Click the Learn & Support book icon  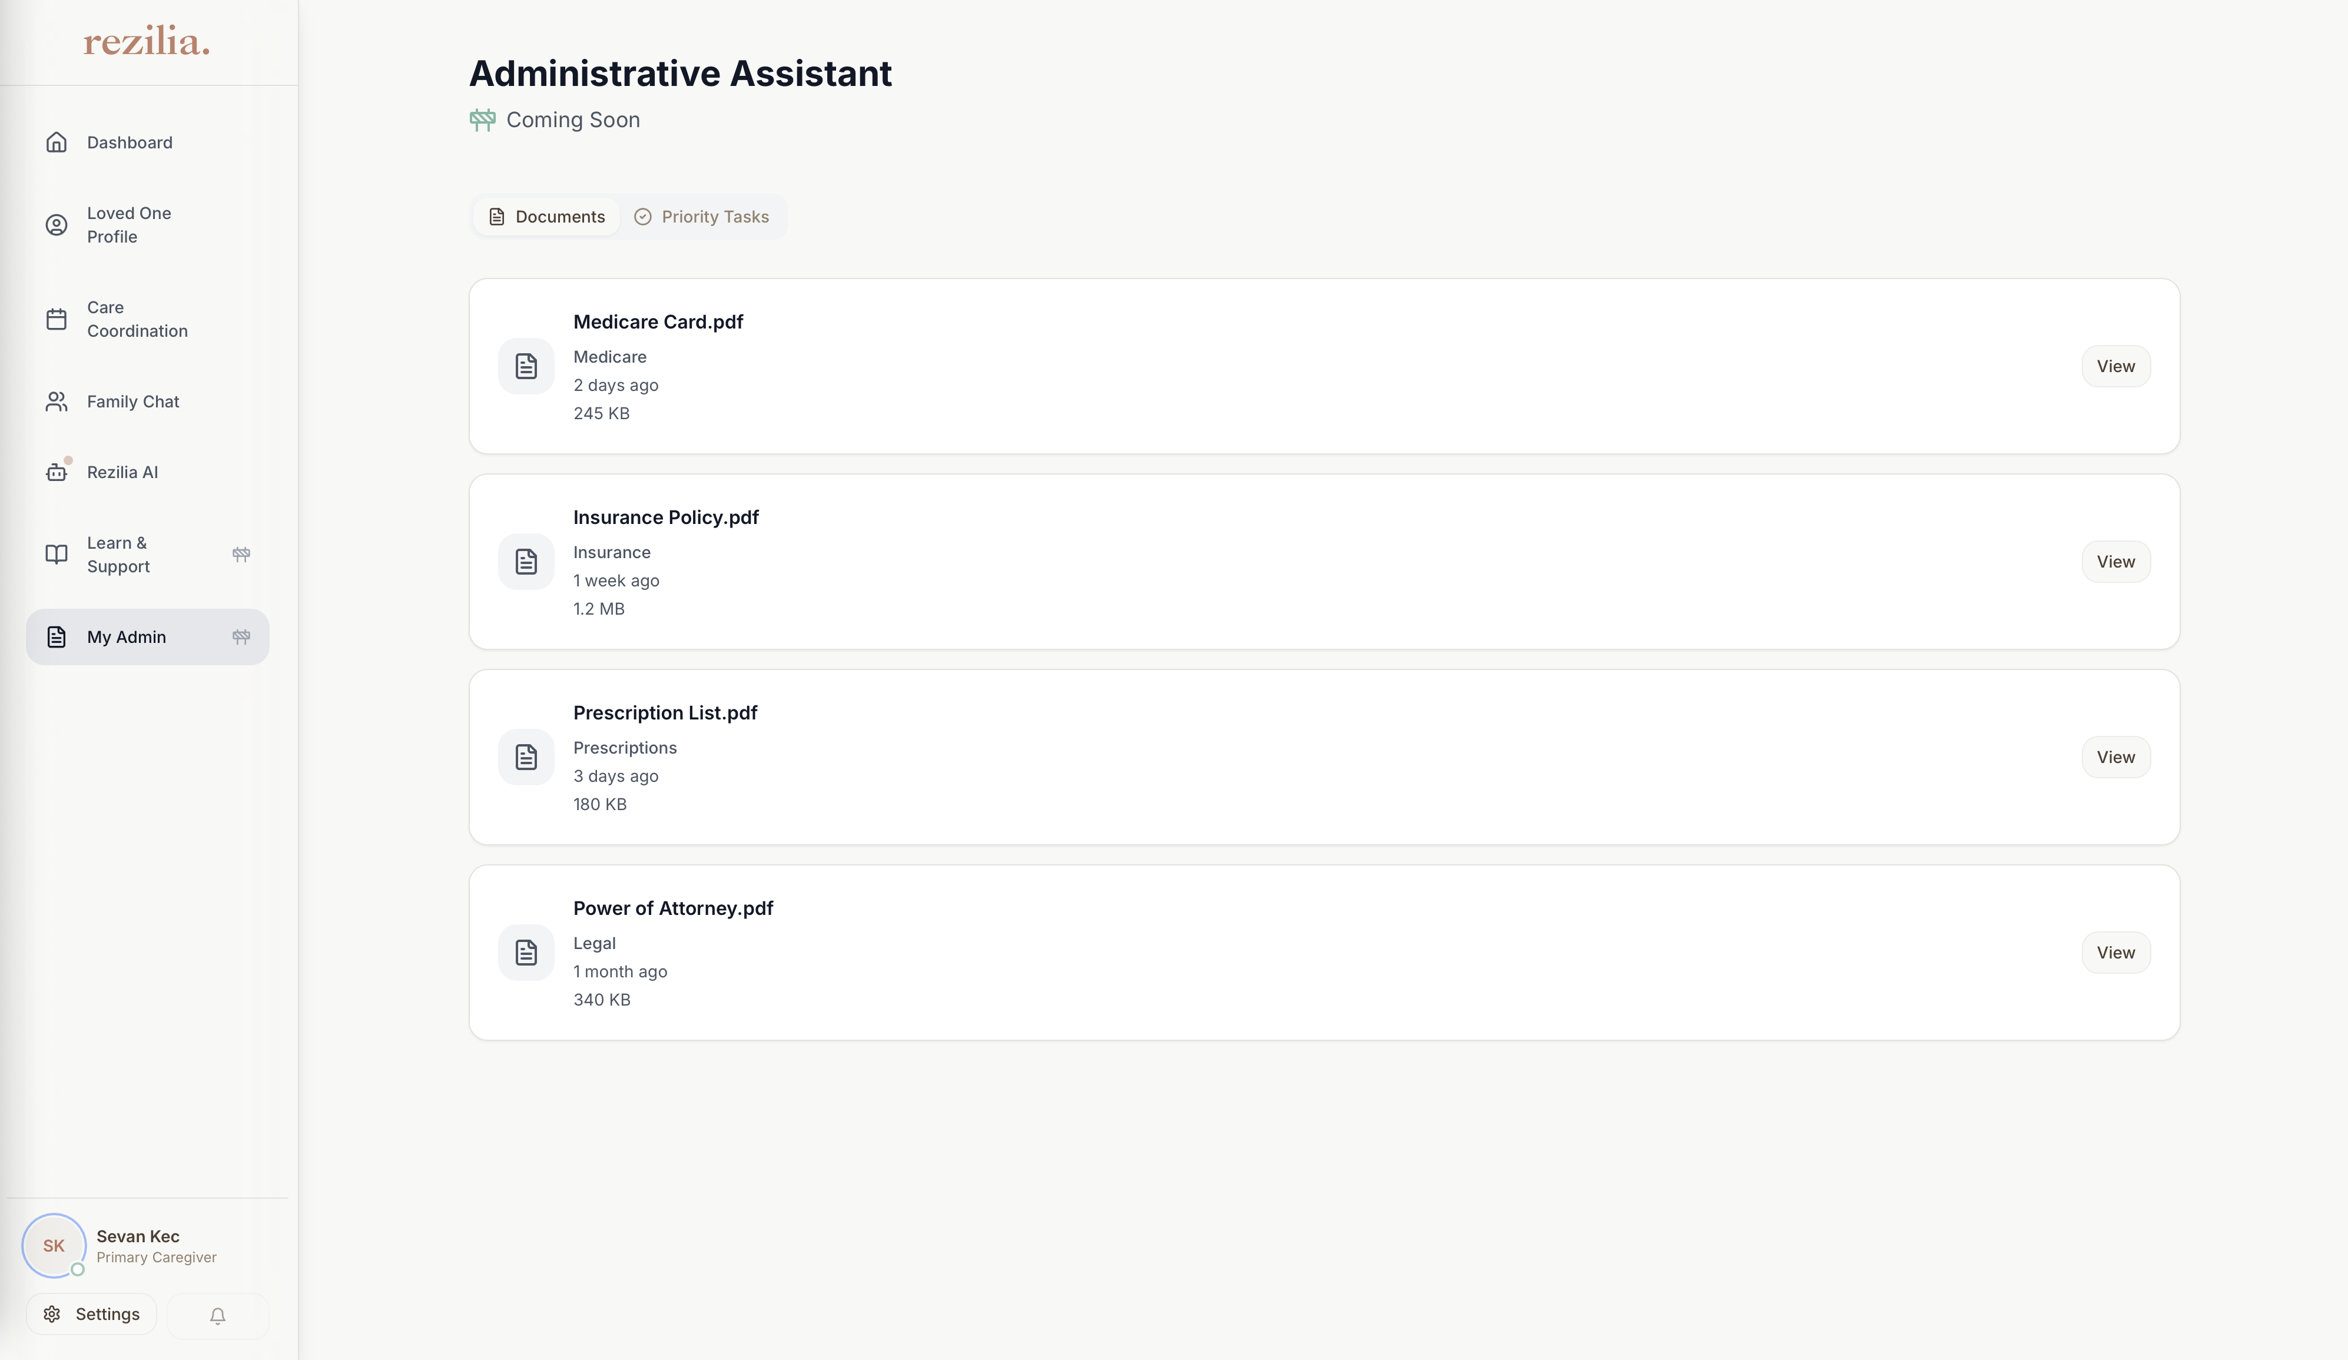pyautogui.click(x=57, y=554)
